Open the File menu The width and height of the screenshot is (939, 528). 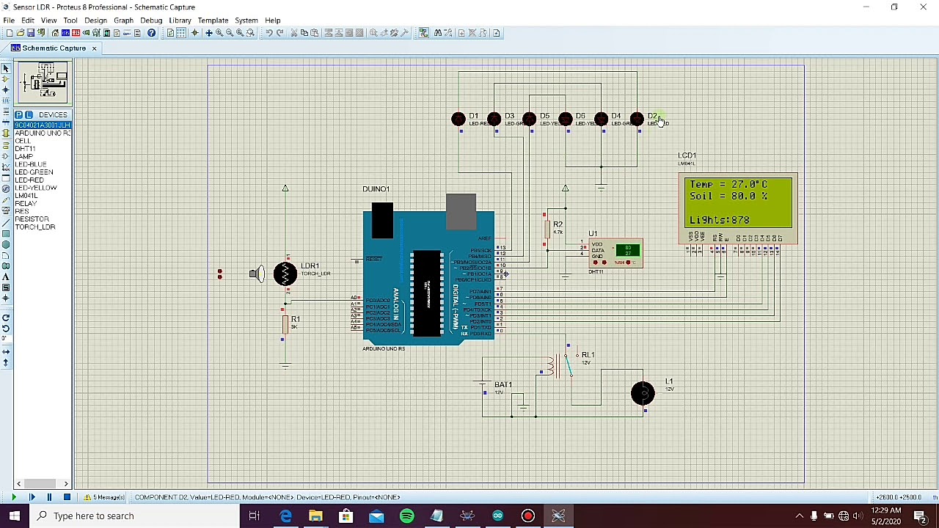pyautogui.click(x=9, y=20)
